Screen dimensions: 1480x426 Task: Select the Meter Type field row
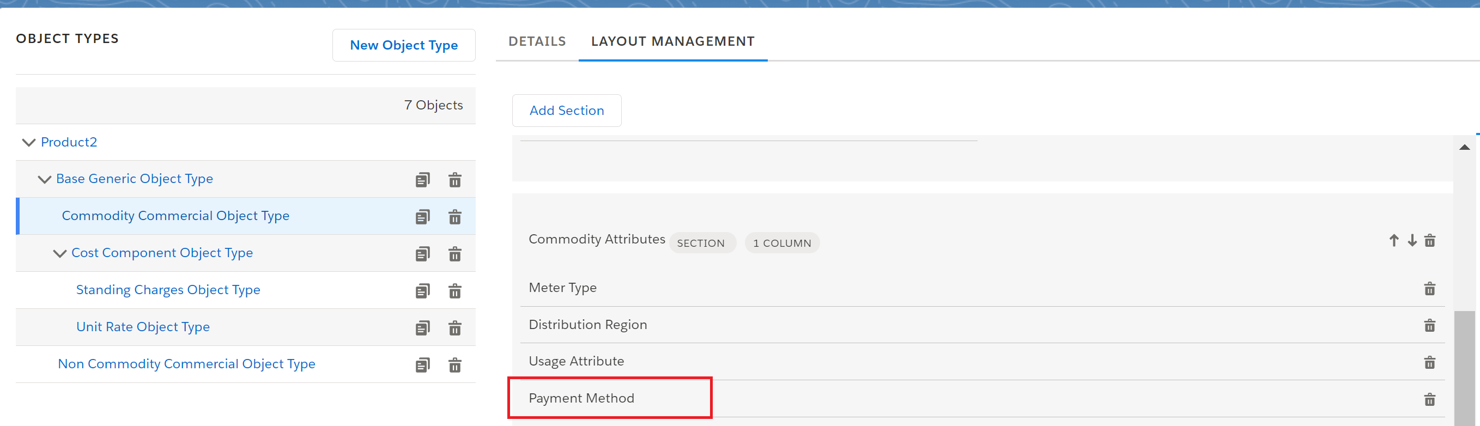pyautogui.click(x=982, y=288)
